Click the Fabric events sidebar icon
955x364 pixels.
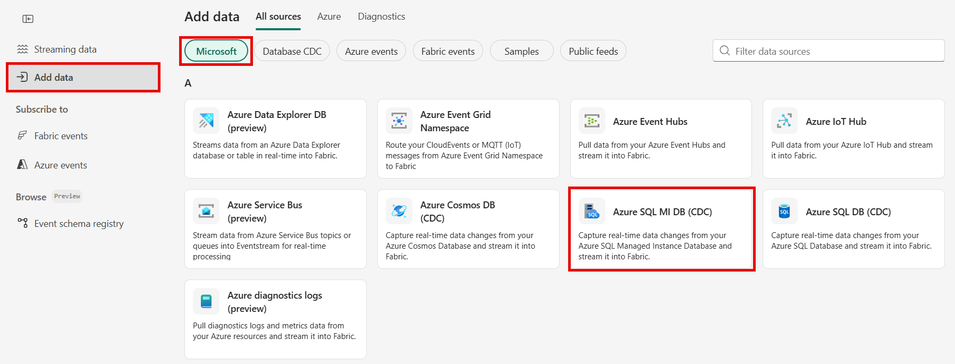(22, 136)
